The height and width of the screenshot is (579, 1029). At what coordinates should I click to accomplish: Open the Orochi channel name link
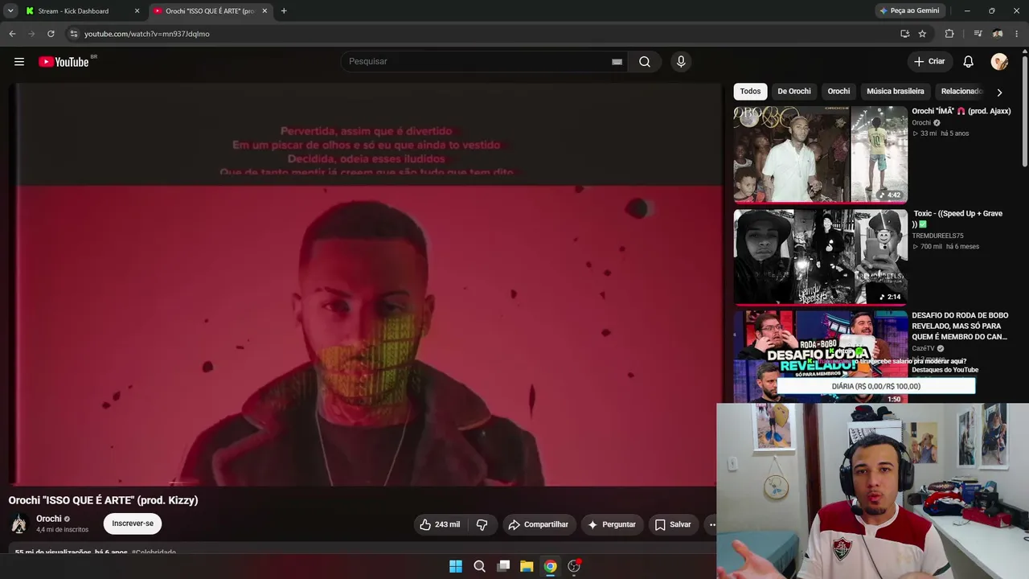pos(49,519)
